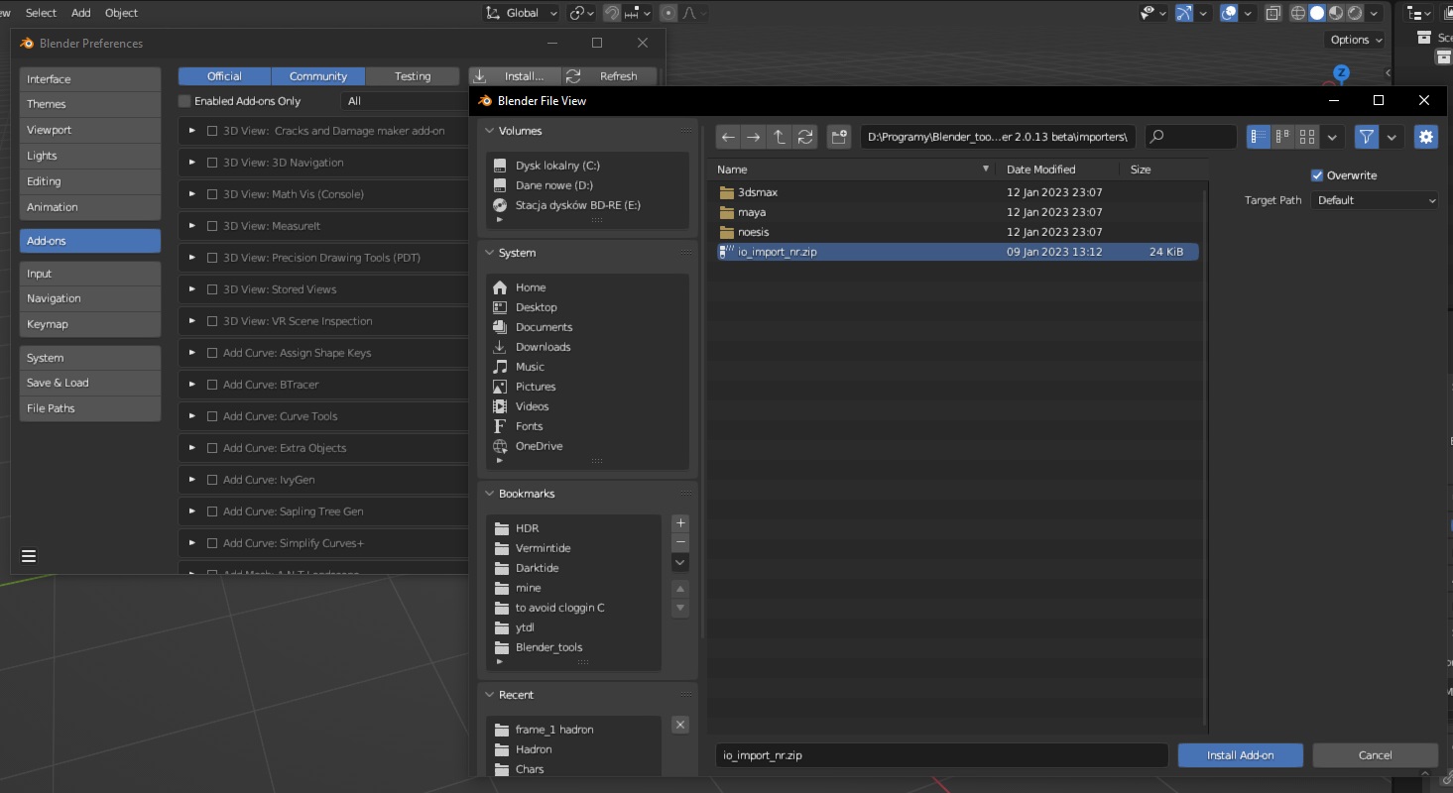Enable the 3D View: MeasureIt add-on checkbox
This screenshot has height=793, width=1453.
[x=212, y=226]
